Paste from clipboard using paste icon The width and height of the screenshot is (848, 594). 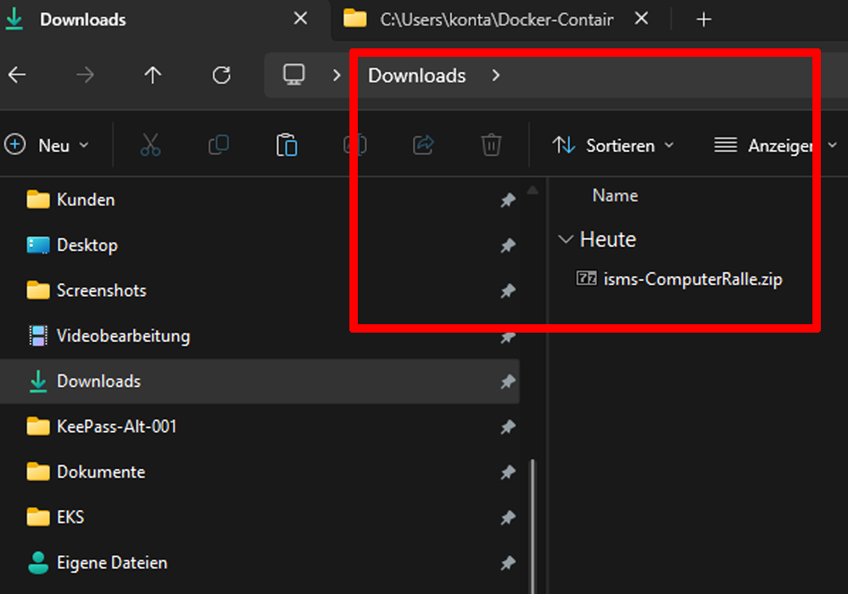pyautogui.click(x=287, y=145)
